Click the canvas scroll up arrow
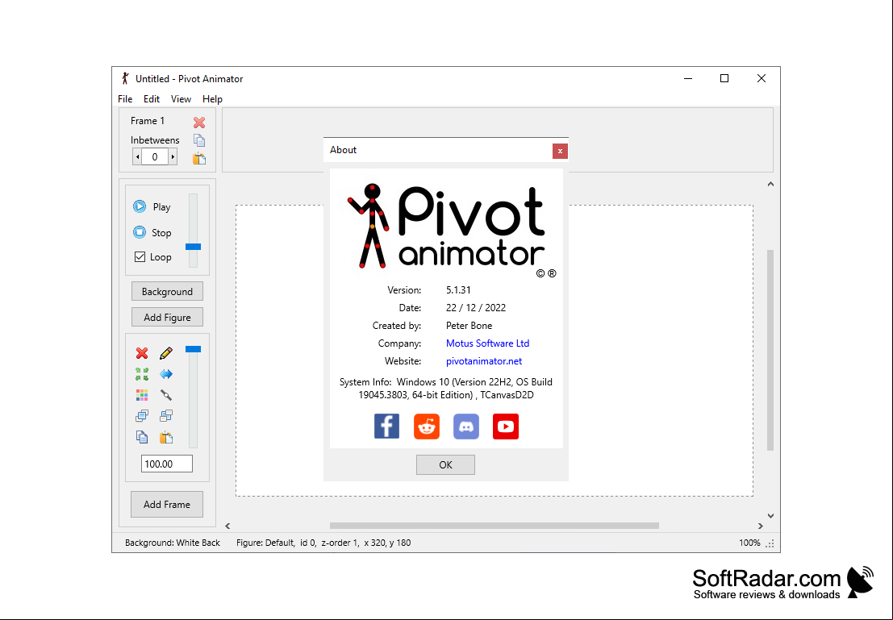 pyautogui.click(x=770, y=184)
